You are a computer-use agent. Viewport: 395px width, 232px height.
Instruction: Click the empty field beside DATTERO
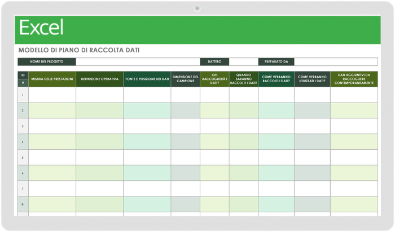pos(244,61)
